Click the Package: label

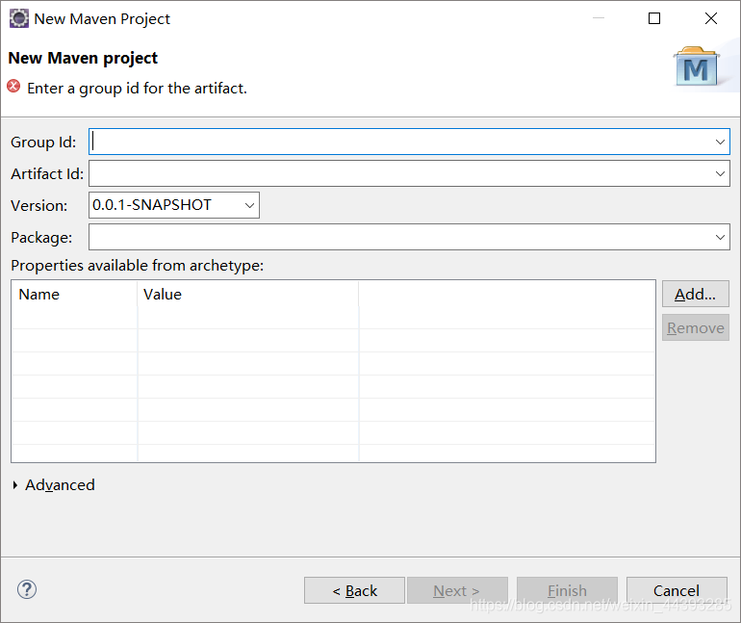click(41, 237)
